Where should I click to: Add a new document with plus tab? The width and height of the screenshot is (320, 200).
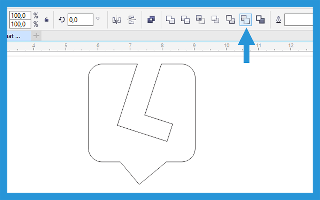(x=36, y=35)
